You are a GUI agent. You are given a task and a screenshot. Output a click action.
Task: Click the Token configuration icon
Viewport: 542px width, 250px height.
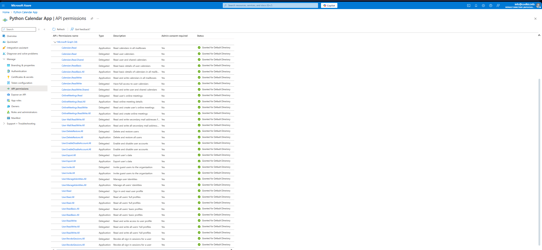[9, 83]
